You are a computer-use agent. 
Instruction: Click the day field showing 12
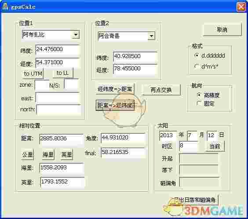point(212,135)
